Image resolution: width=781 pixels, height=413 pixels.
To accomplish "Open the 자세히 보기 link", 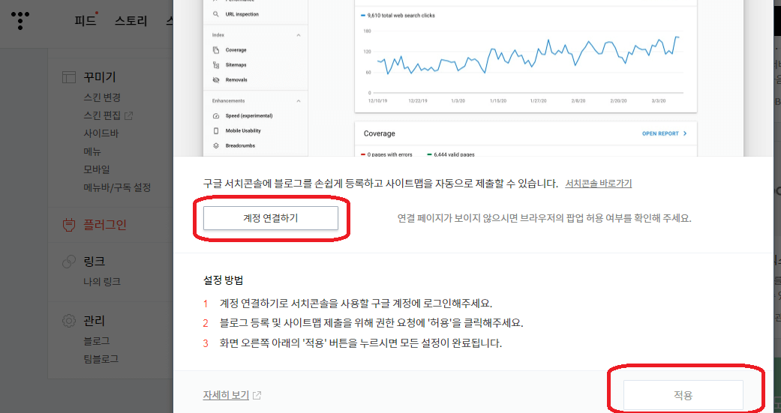I will pyautogui.click(x=226, y=395).
